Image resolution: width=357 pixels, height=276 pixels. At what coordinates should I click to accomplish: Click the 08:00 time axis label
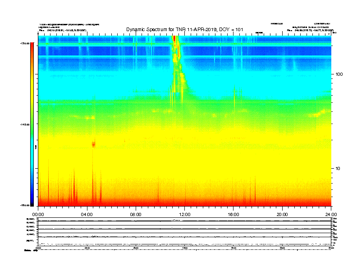tap(136, 215)
